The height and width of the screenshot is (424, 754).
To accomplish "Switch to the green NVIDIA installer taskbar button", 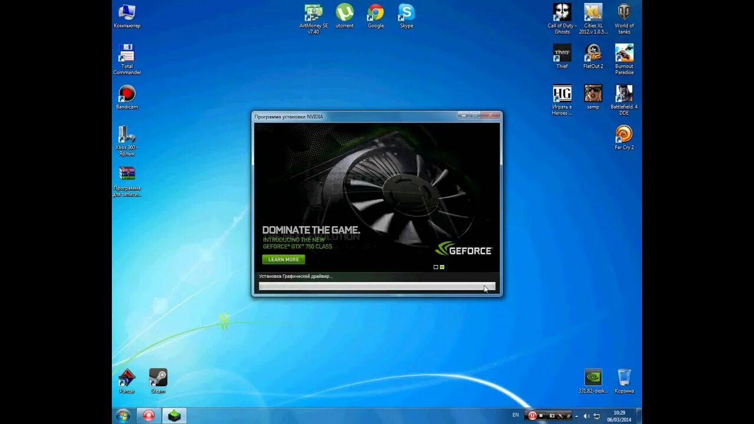I will click(174, 416).
